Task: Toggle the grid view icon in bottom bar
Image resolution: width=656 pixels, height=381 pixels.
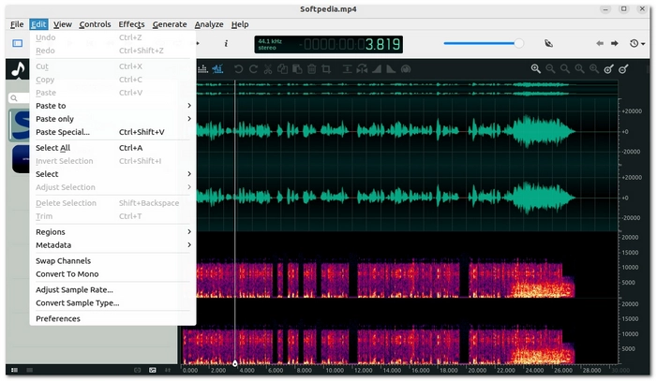Action: [x=29, y=370]
